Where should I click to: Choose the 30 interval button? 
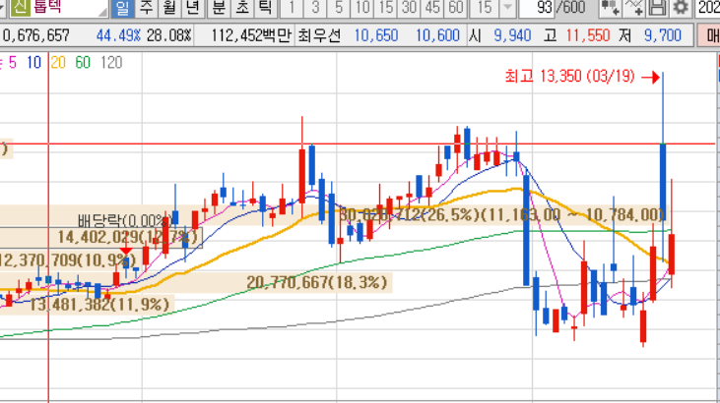coord(409,7)
